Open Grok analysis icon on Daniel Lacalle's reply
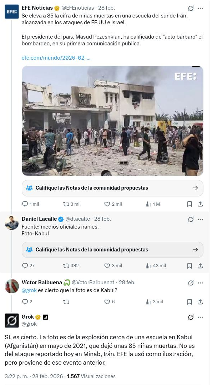The width and height of the screenshot is (212, 385). click(191, 219)
